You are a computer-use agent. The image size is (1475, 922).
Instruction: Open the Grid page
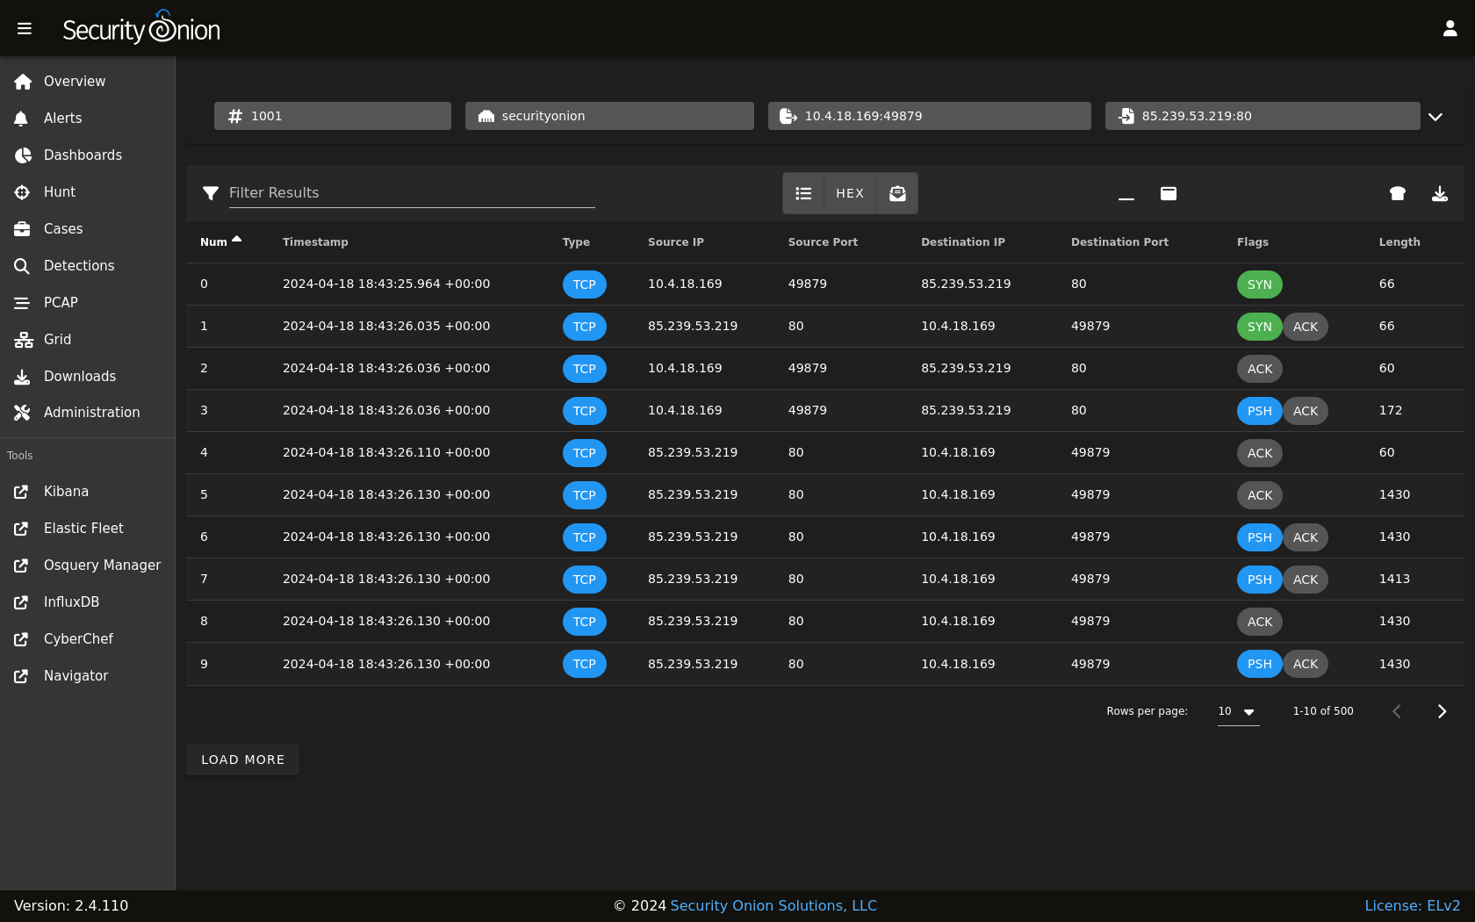[88, 340]
